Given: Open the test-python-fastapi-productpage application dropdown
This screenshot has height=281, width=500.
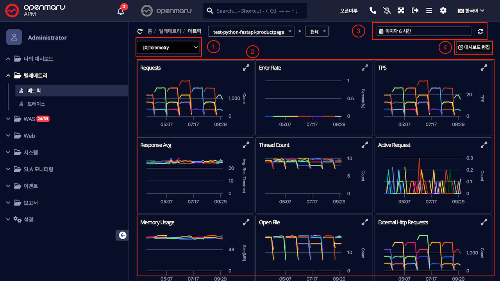Looking at the screenshot, I should [252, 32].
